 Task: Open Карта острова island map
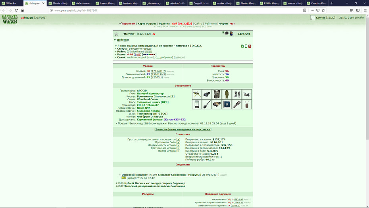pos(147,23)
